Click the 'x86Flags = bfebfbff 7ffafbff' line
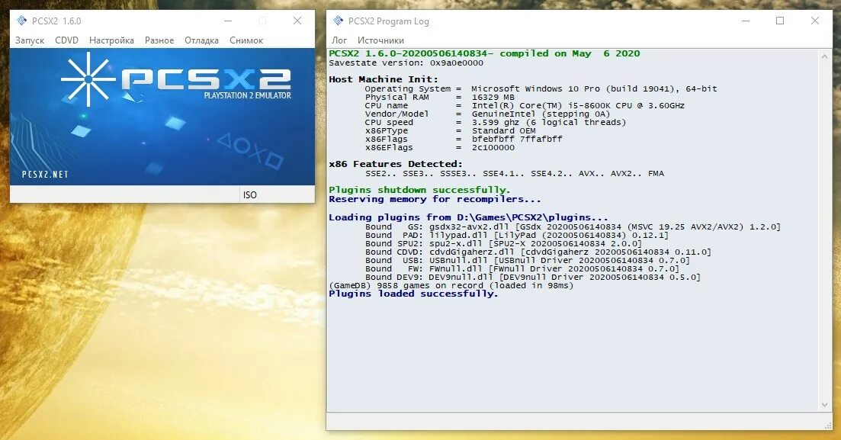Image resolution: width=841 pixels, height=440 pixels. 464,139
